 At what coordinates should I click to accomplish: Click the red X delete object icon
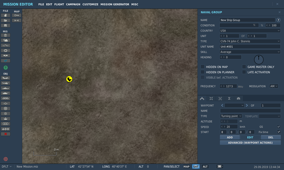coord(5,134)
